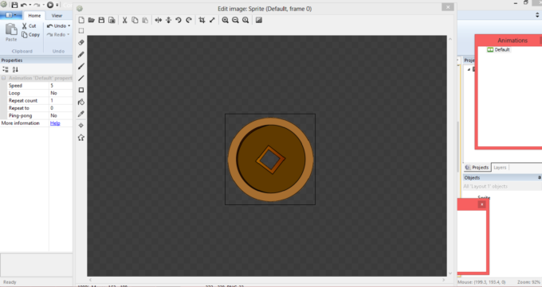Load an image using the Open folder icon
Screen dimensions: 542x287
[91, 20]
